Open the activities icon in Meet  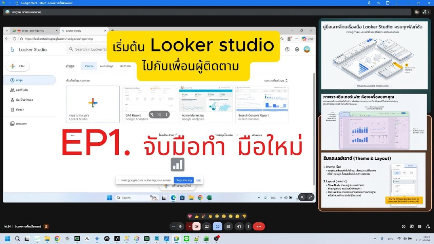click(420, 226)
